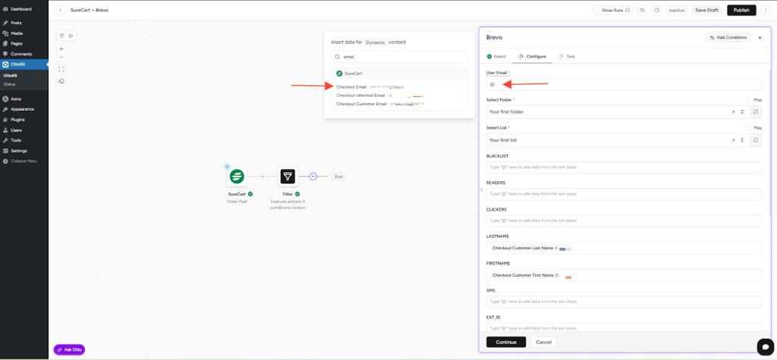This screenshot has width=777, height=360.
Task: Refresh the Select Folder options
Action: [x=755, y=111]
